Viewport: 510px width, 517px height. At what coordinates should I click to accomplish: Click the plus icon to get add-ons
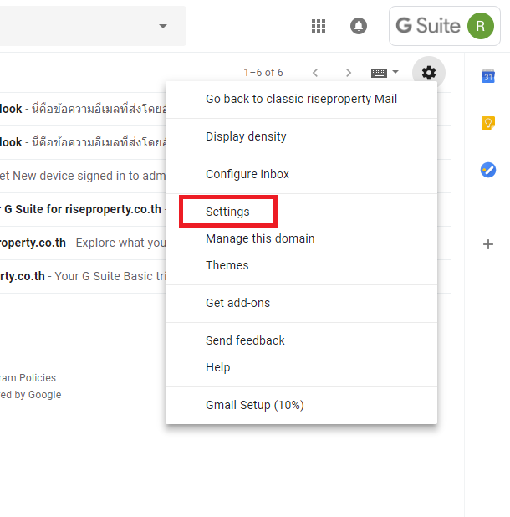click(488, 244)
